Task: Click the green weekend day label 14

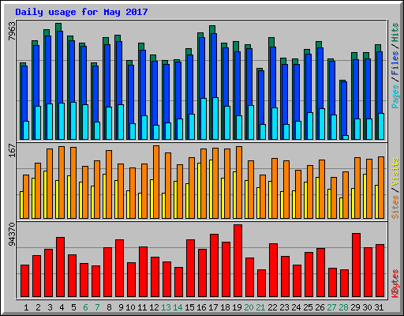Action: coord(178,307)
